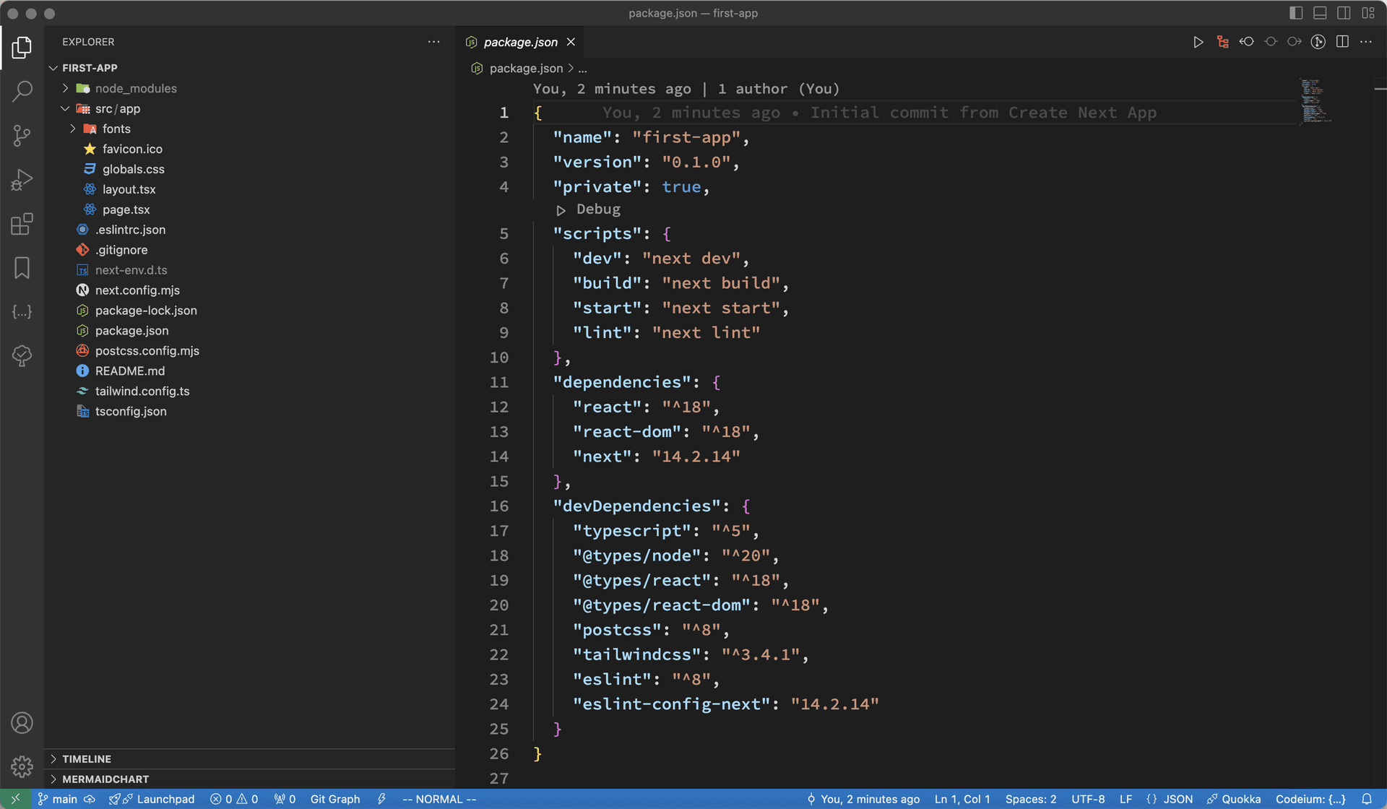Open the editor More Actions ellipsis
The image size is (1387, 809).
(x=1366, y=42)
